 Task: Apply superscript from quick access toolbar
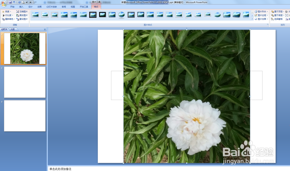(27, 2)
